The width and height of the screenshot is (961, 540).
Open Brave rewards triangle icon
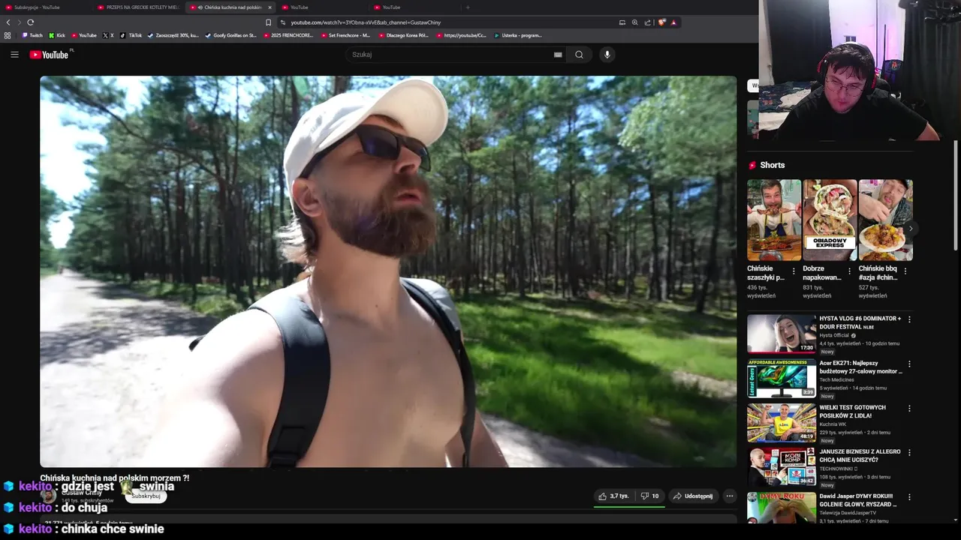673,22
